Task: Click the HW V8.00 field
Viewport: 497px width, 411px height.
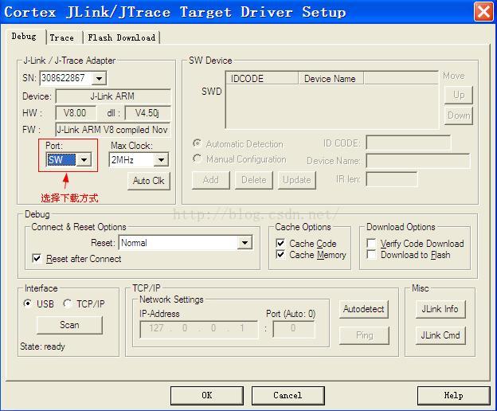Action: (75, 113)
